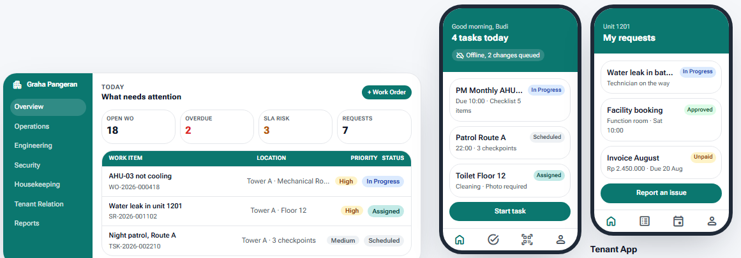
Task: Open Night patrol, Route A row
Action: coord(257,241)
